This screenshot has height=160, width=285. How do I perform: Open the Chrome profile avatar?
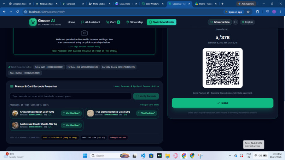(x=274, y=12)
